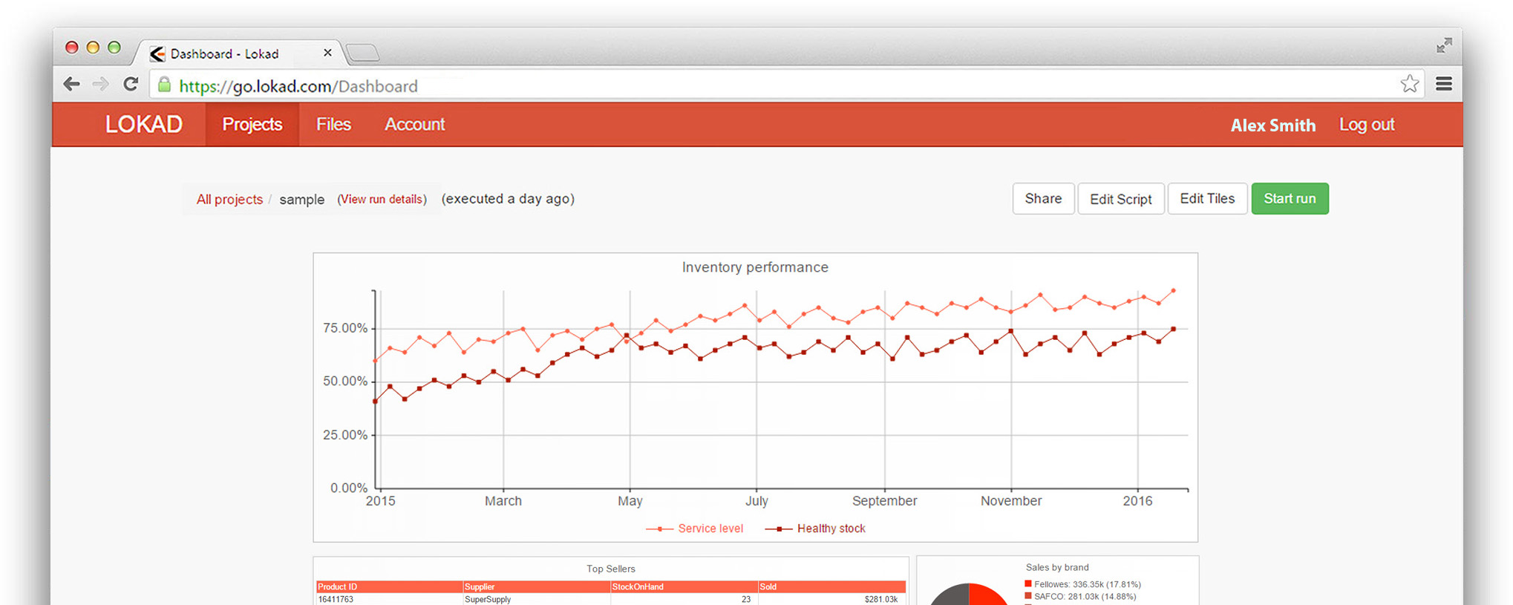Click the last Service level data point

coord(1173,290)
